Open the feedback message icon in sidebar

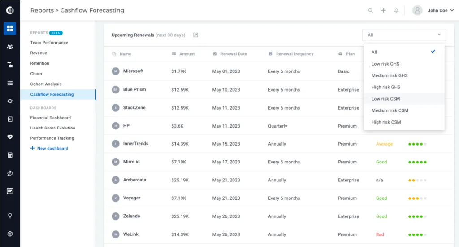[x=10, y=191]
